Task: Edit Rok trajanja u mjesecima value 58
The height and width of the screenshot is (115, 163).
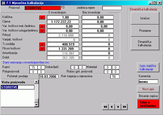Action: pos(115,77)
